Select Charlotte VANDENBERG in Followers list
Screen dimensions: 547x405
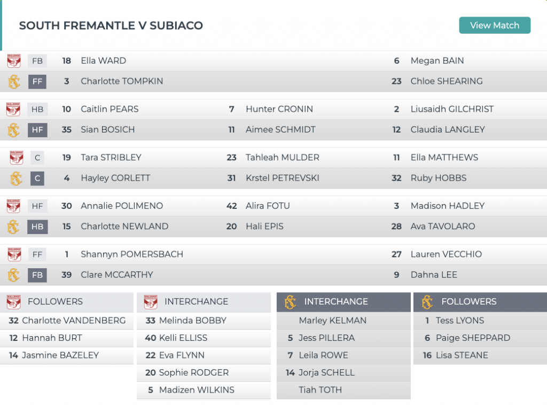pos(74,321)
